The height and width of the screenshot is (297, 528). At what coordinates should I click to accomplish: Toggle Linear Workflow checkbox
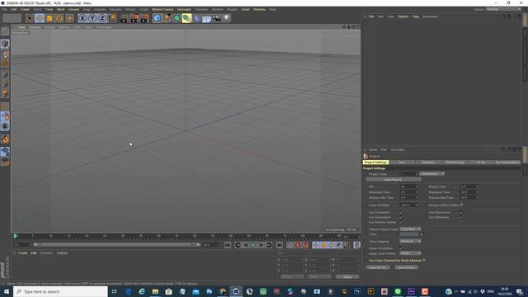[x=401, y=248]
